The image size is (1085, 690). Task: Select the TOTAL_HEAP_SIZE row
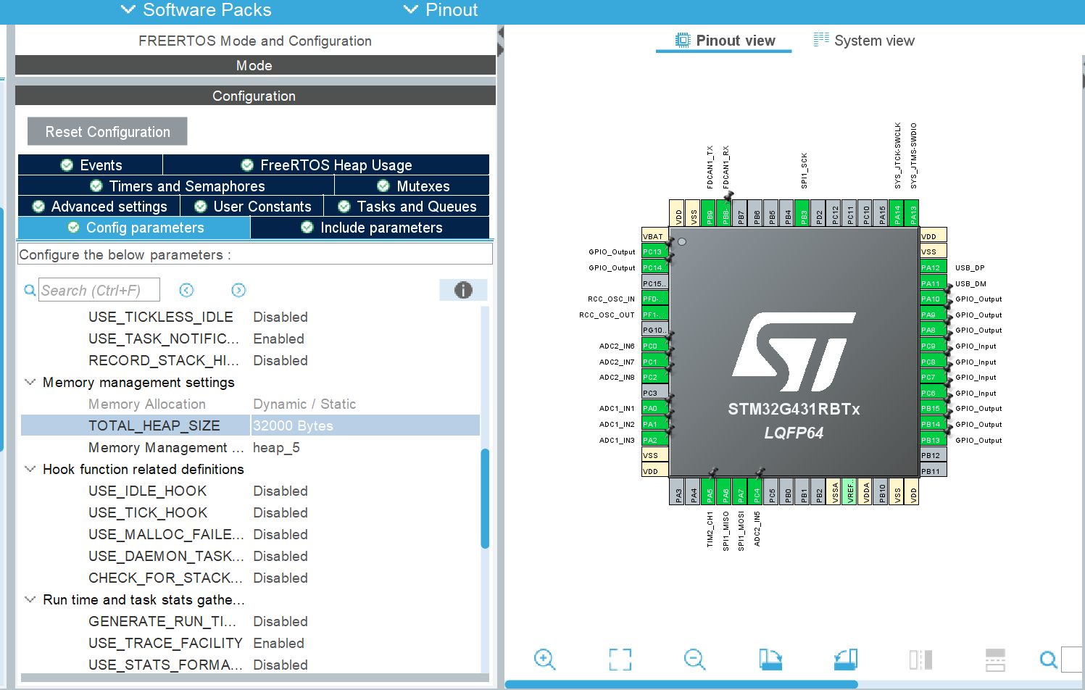pyautogui.click(x=250, y=425)
